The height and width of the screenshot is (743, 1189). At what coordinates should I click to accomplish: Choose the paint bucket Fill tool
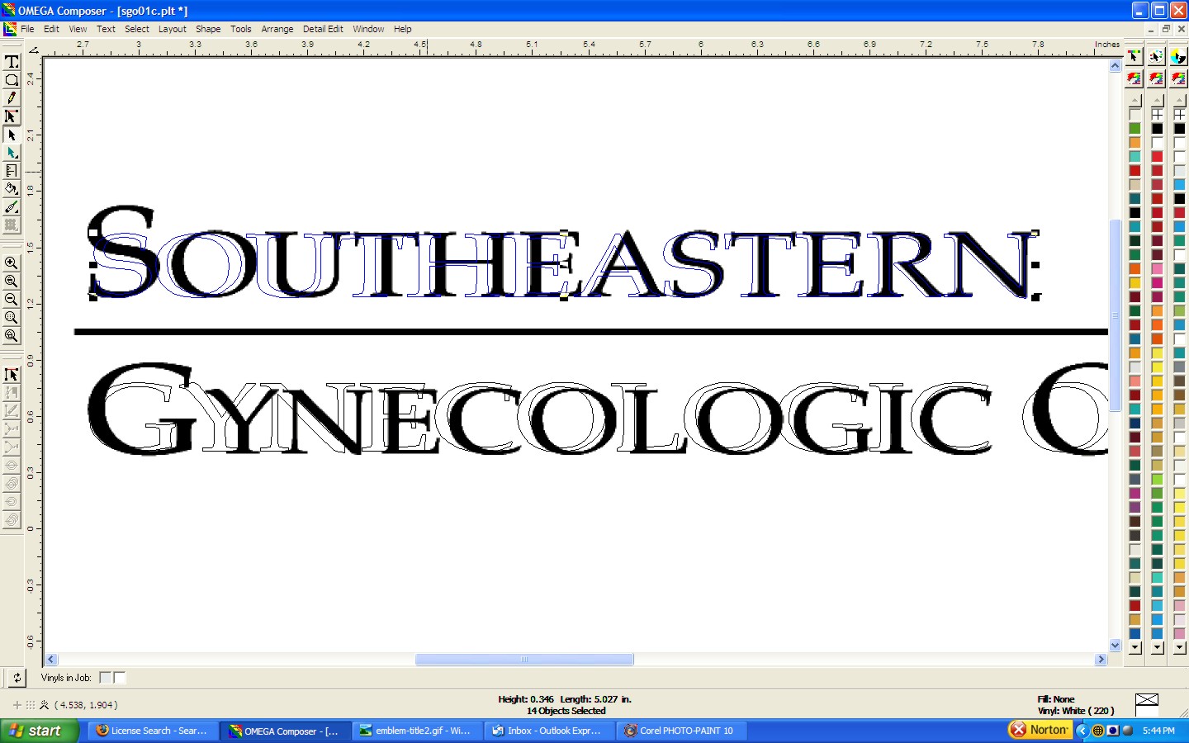point(12,189)
